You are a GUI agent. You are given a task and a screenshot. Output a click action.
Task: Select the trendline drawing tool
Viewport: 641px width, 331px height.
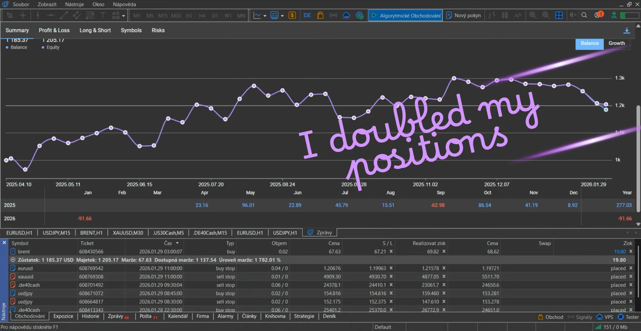pos(64,15)
